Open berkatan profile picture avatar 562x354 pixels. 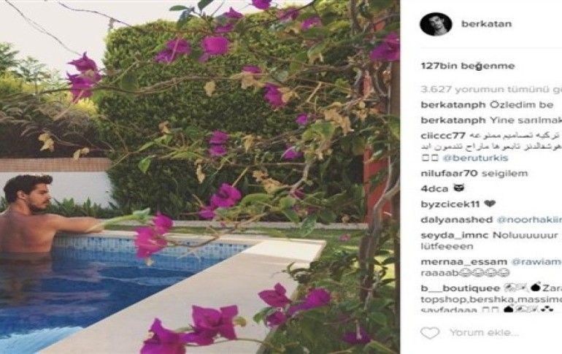[436, 24]
